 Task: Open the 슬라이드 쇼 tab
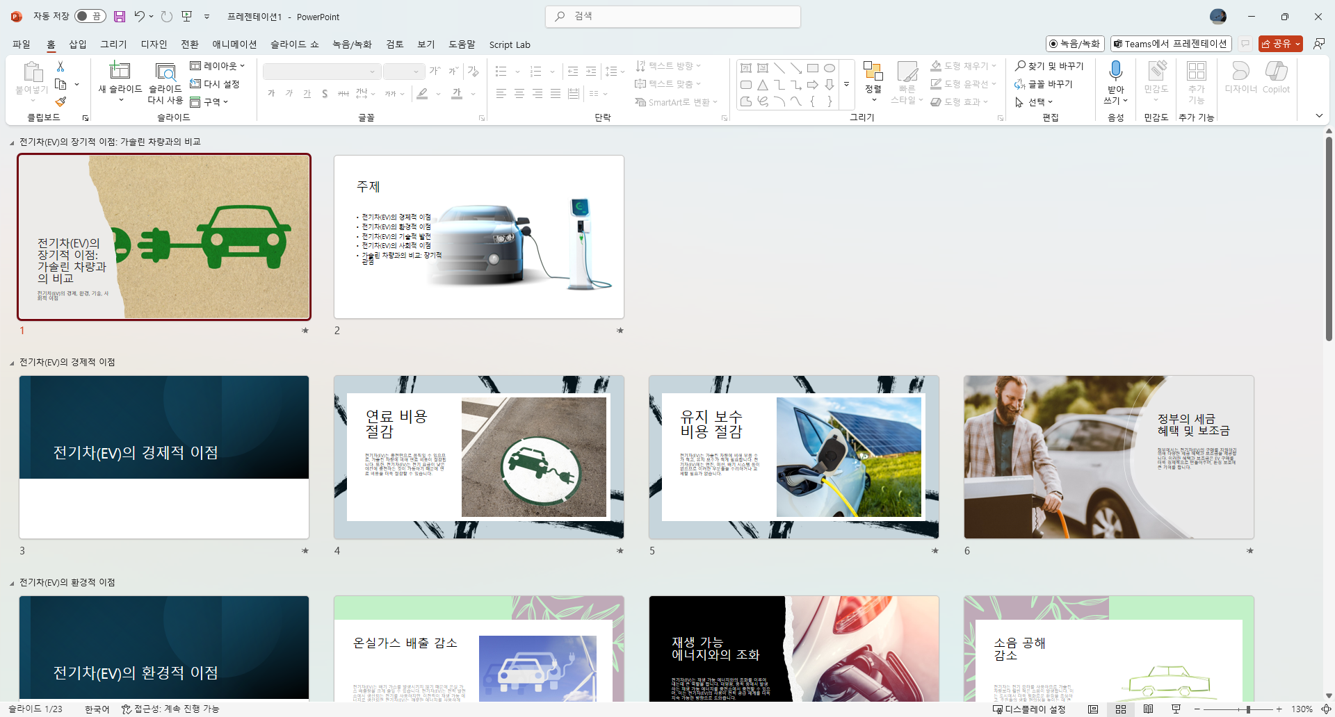(x=295, y=44)
